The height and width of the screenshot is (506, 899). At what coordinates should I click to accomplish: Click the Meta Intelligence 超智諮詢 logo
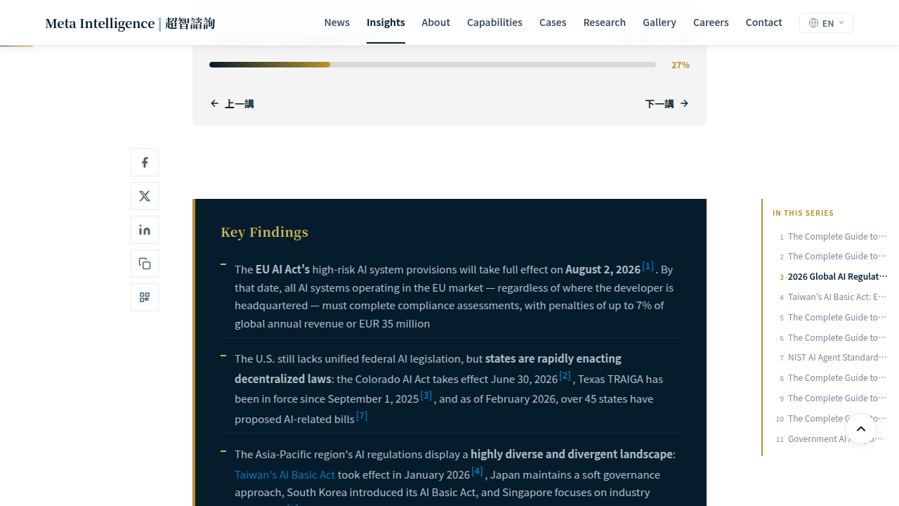click(x=130, y=23)
